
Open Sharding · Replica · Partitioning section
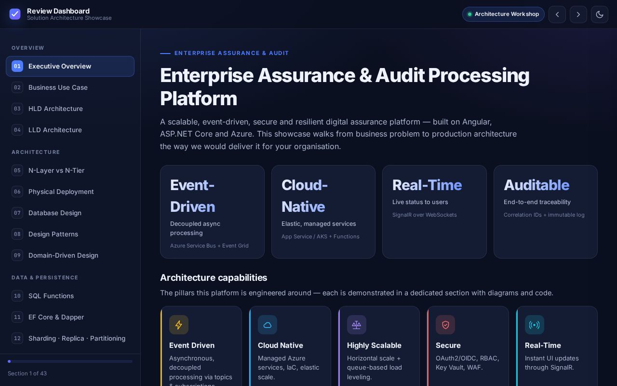[x=70, y=338]
